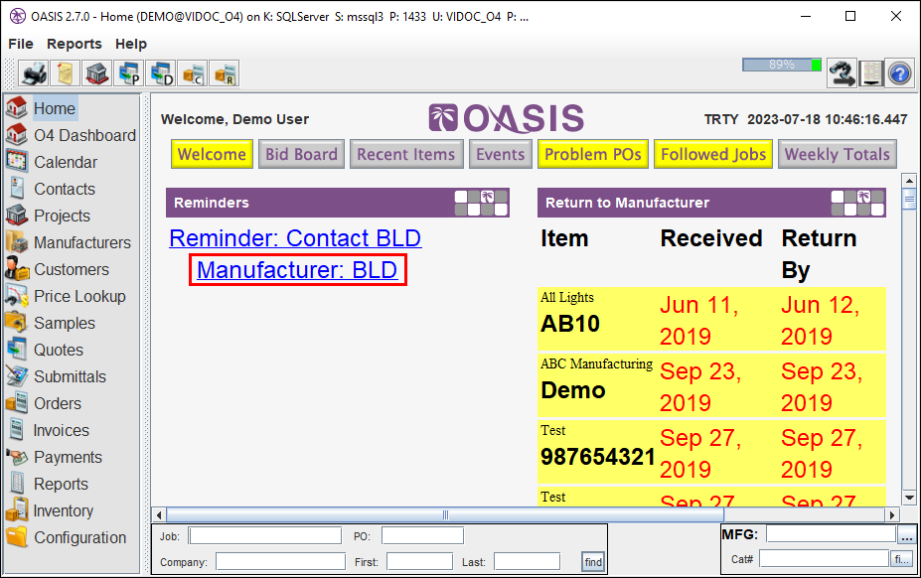Switch to the Welcome tab
Screen dimensions: 921x578
212,154
